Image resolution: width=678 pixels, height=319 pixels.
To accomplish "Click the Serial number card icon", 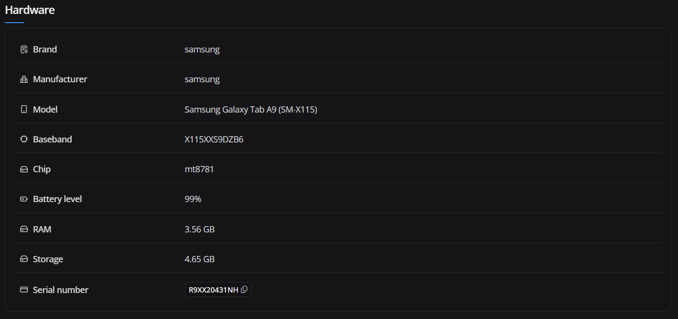I will [24, 290].
